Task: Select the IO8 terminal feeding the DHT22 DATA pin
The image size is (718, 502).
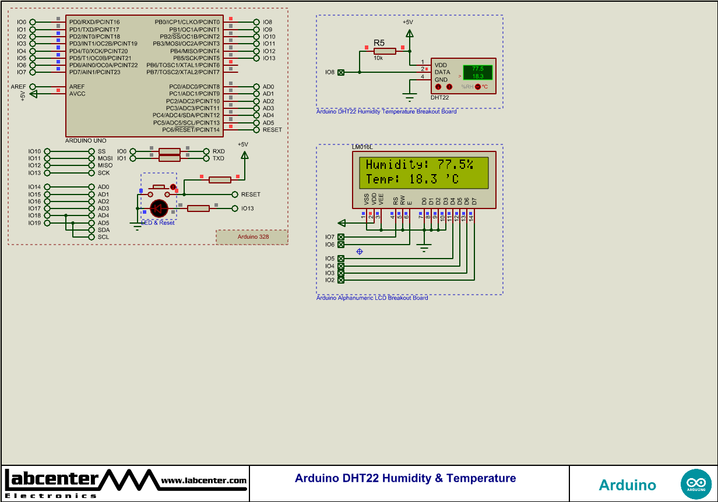Action: pyautogui.click(x=340, y=72)
